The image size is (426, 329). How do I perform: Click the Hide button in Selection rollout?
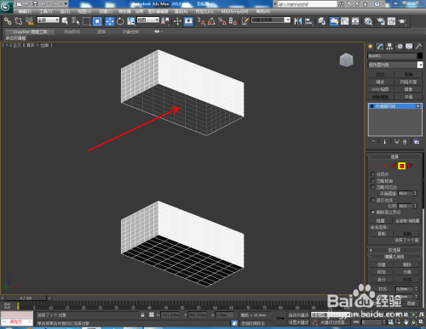pos(381,221)
